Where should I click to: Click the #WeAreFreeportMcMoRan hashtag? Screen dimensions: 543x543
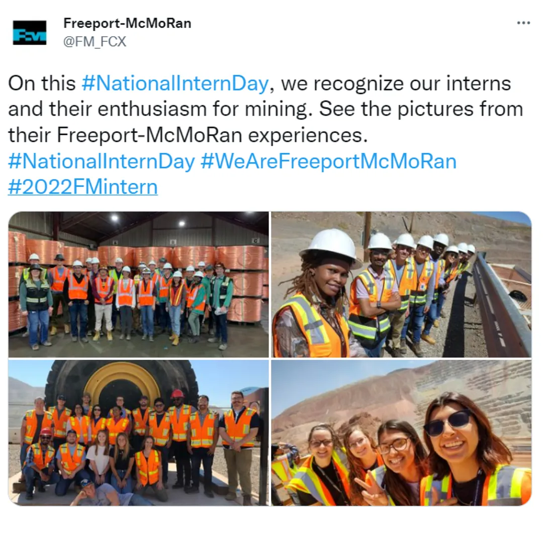pyautogui.click(x=328, y=161)
